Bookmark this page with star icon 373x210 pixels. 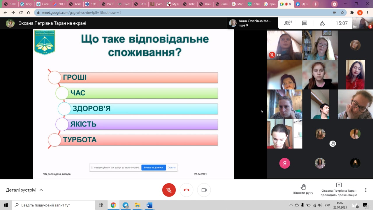coord(342,13)
